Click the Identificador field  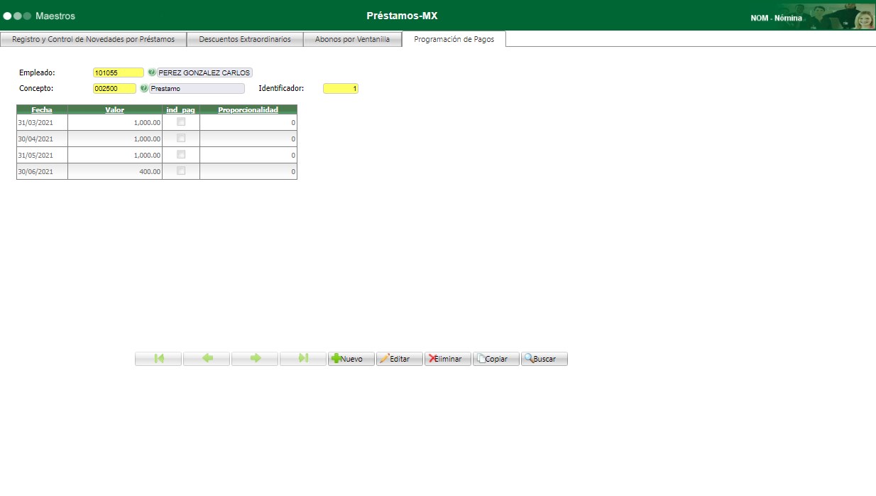pos(341,89)
